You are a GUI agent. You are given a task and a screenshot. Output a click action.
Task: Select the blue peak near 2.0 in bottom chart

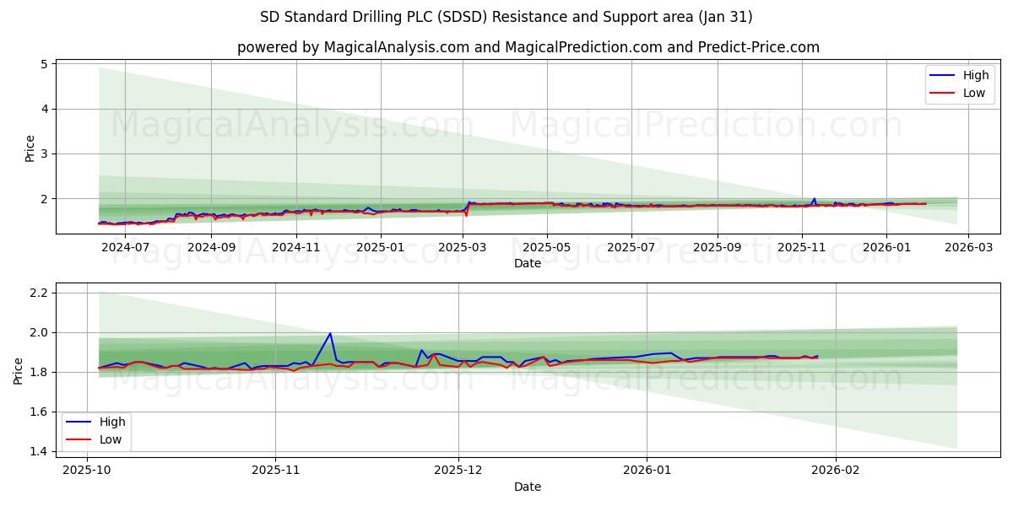[330, 334]
